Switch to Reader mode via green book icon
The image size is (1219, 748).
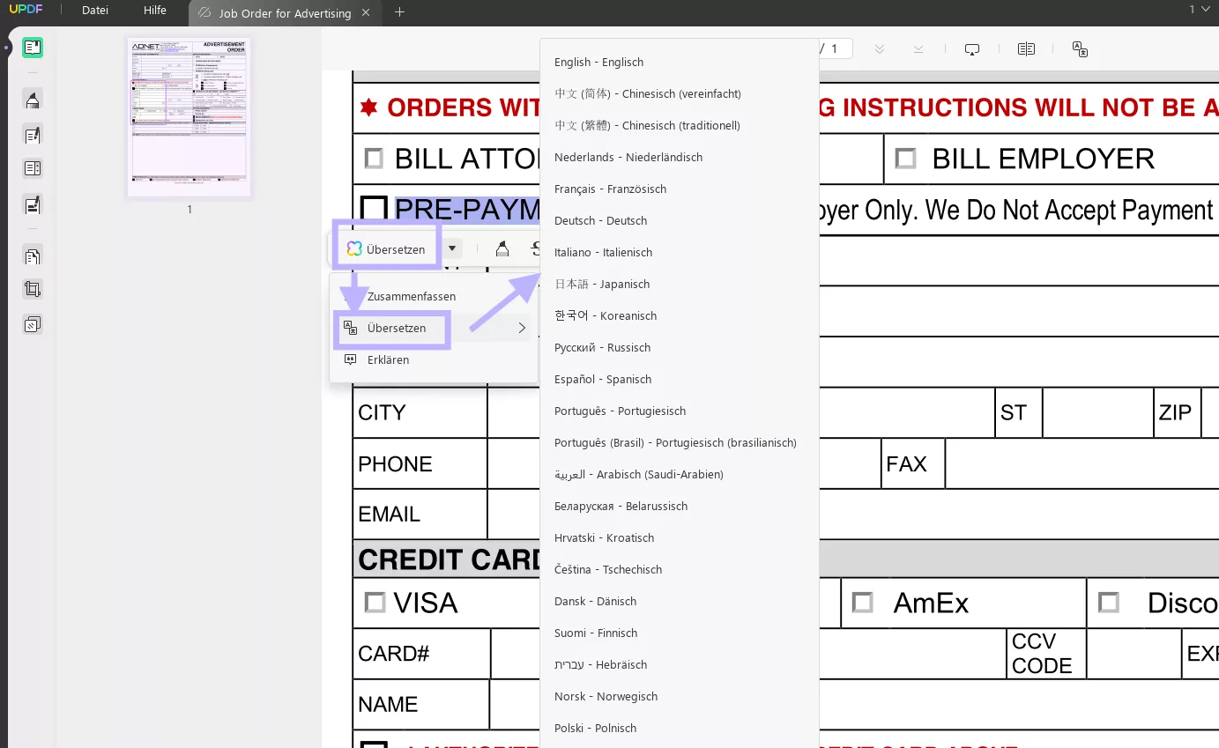[x=33, y=48]
